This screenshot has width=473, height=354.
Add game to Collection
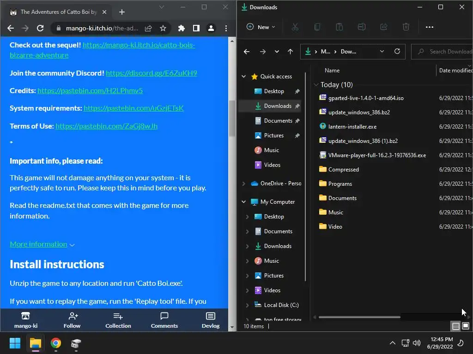point(118,320)
